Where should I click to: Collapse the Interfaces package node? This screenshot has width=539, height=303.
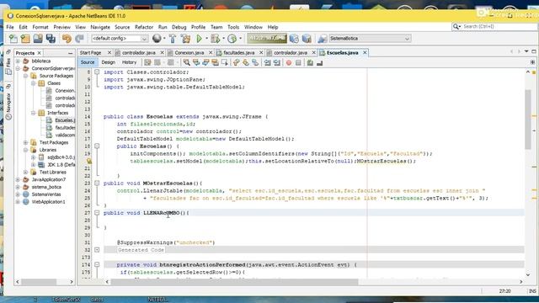[34, 113]
